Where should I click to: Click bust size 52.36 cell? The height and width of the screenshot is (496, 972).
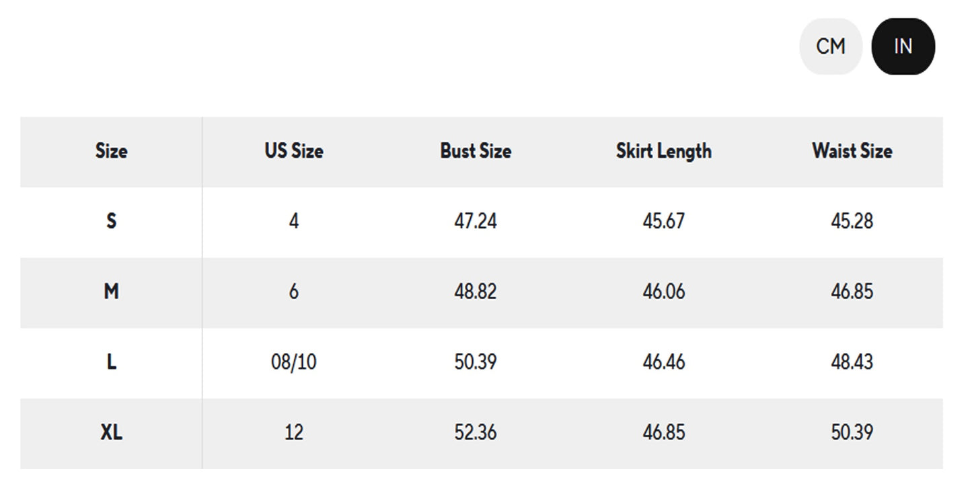[476, 433]
